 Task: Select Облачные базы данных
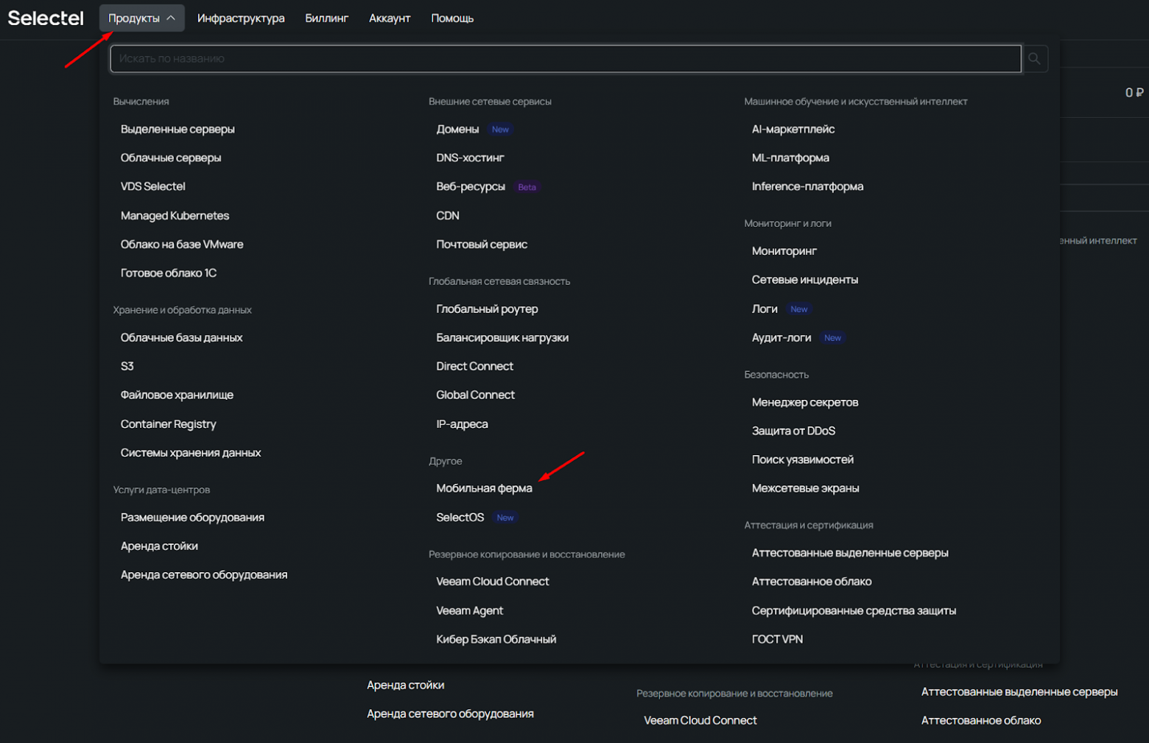[x=181, y=338]
